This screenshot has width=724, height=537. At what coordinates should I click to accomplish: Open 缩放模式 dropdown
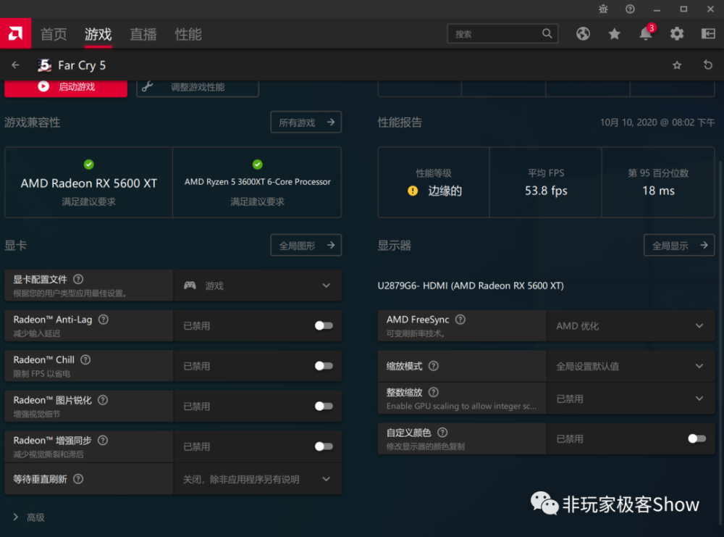631,366
